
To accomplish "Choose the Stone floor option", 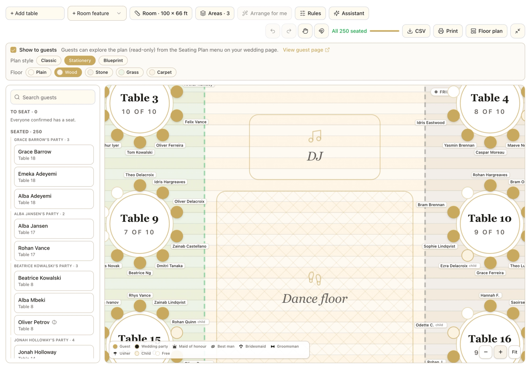I will coord(99,72).
